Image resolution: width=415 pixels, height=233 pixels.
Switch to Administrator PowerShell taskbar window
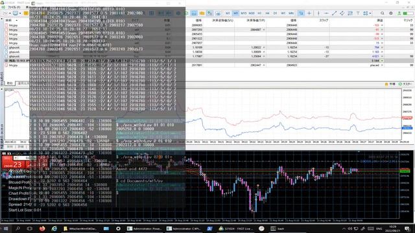pos(144,228)
